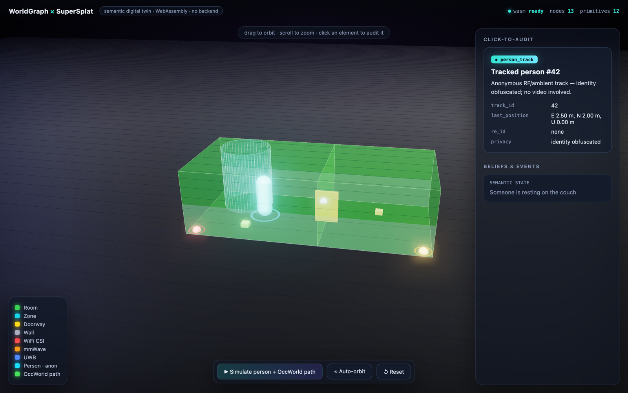Click the person_track badge
This screenshot has width=628, height=393.
coord(514,60)
